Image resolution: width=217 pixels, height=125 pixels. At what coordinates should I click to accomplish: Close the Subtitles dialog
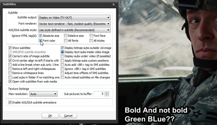[x=113, y=4]
